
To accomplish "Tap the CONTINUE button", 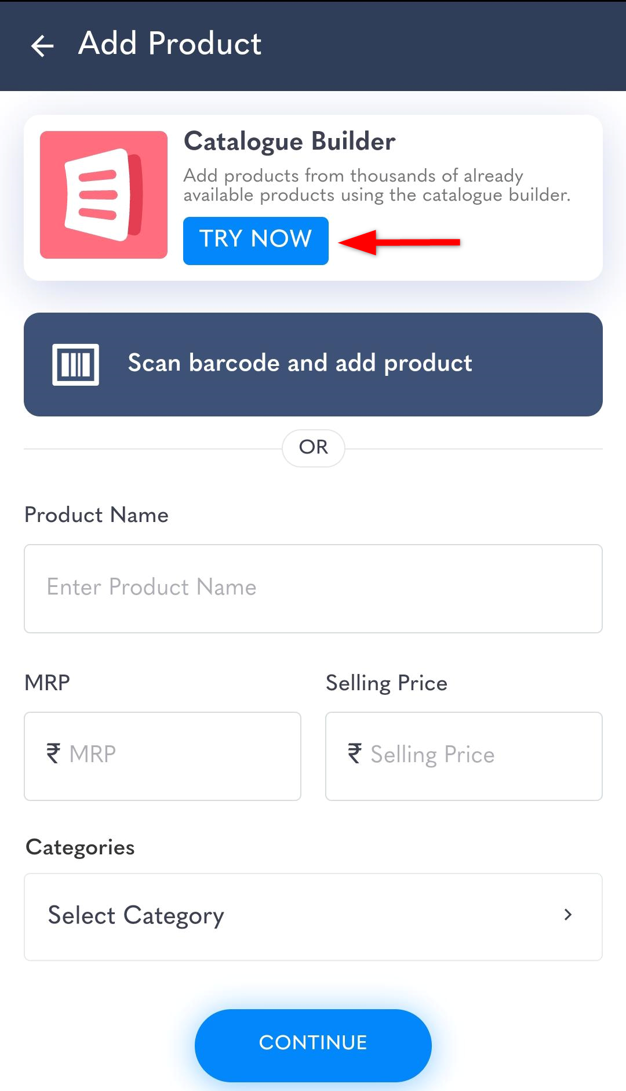I will pos(313,1045).
